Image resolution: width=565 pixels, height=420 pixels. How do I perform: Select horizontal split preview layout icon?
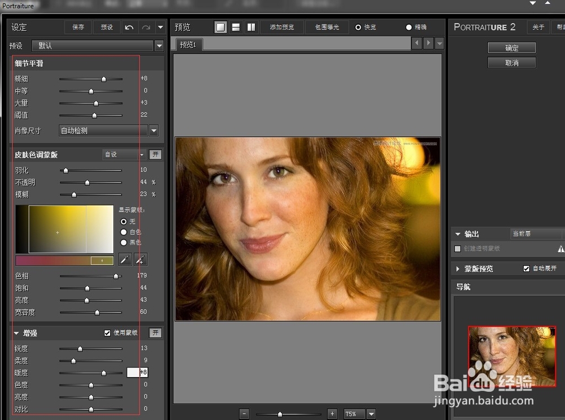[x=236, y=27]
